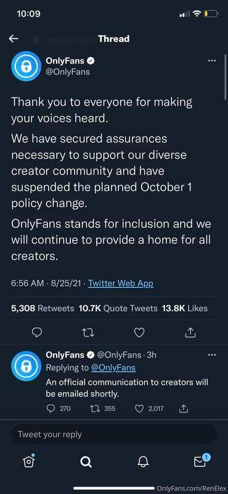Open more options on main OnlyFans tweet
The width and height of the screenshot is (228, 494).
pos(212,61)
